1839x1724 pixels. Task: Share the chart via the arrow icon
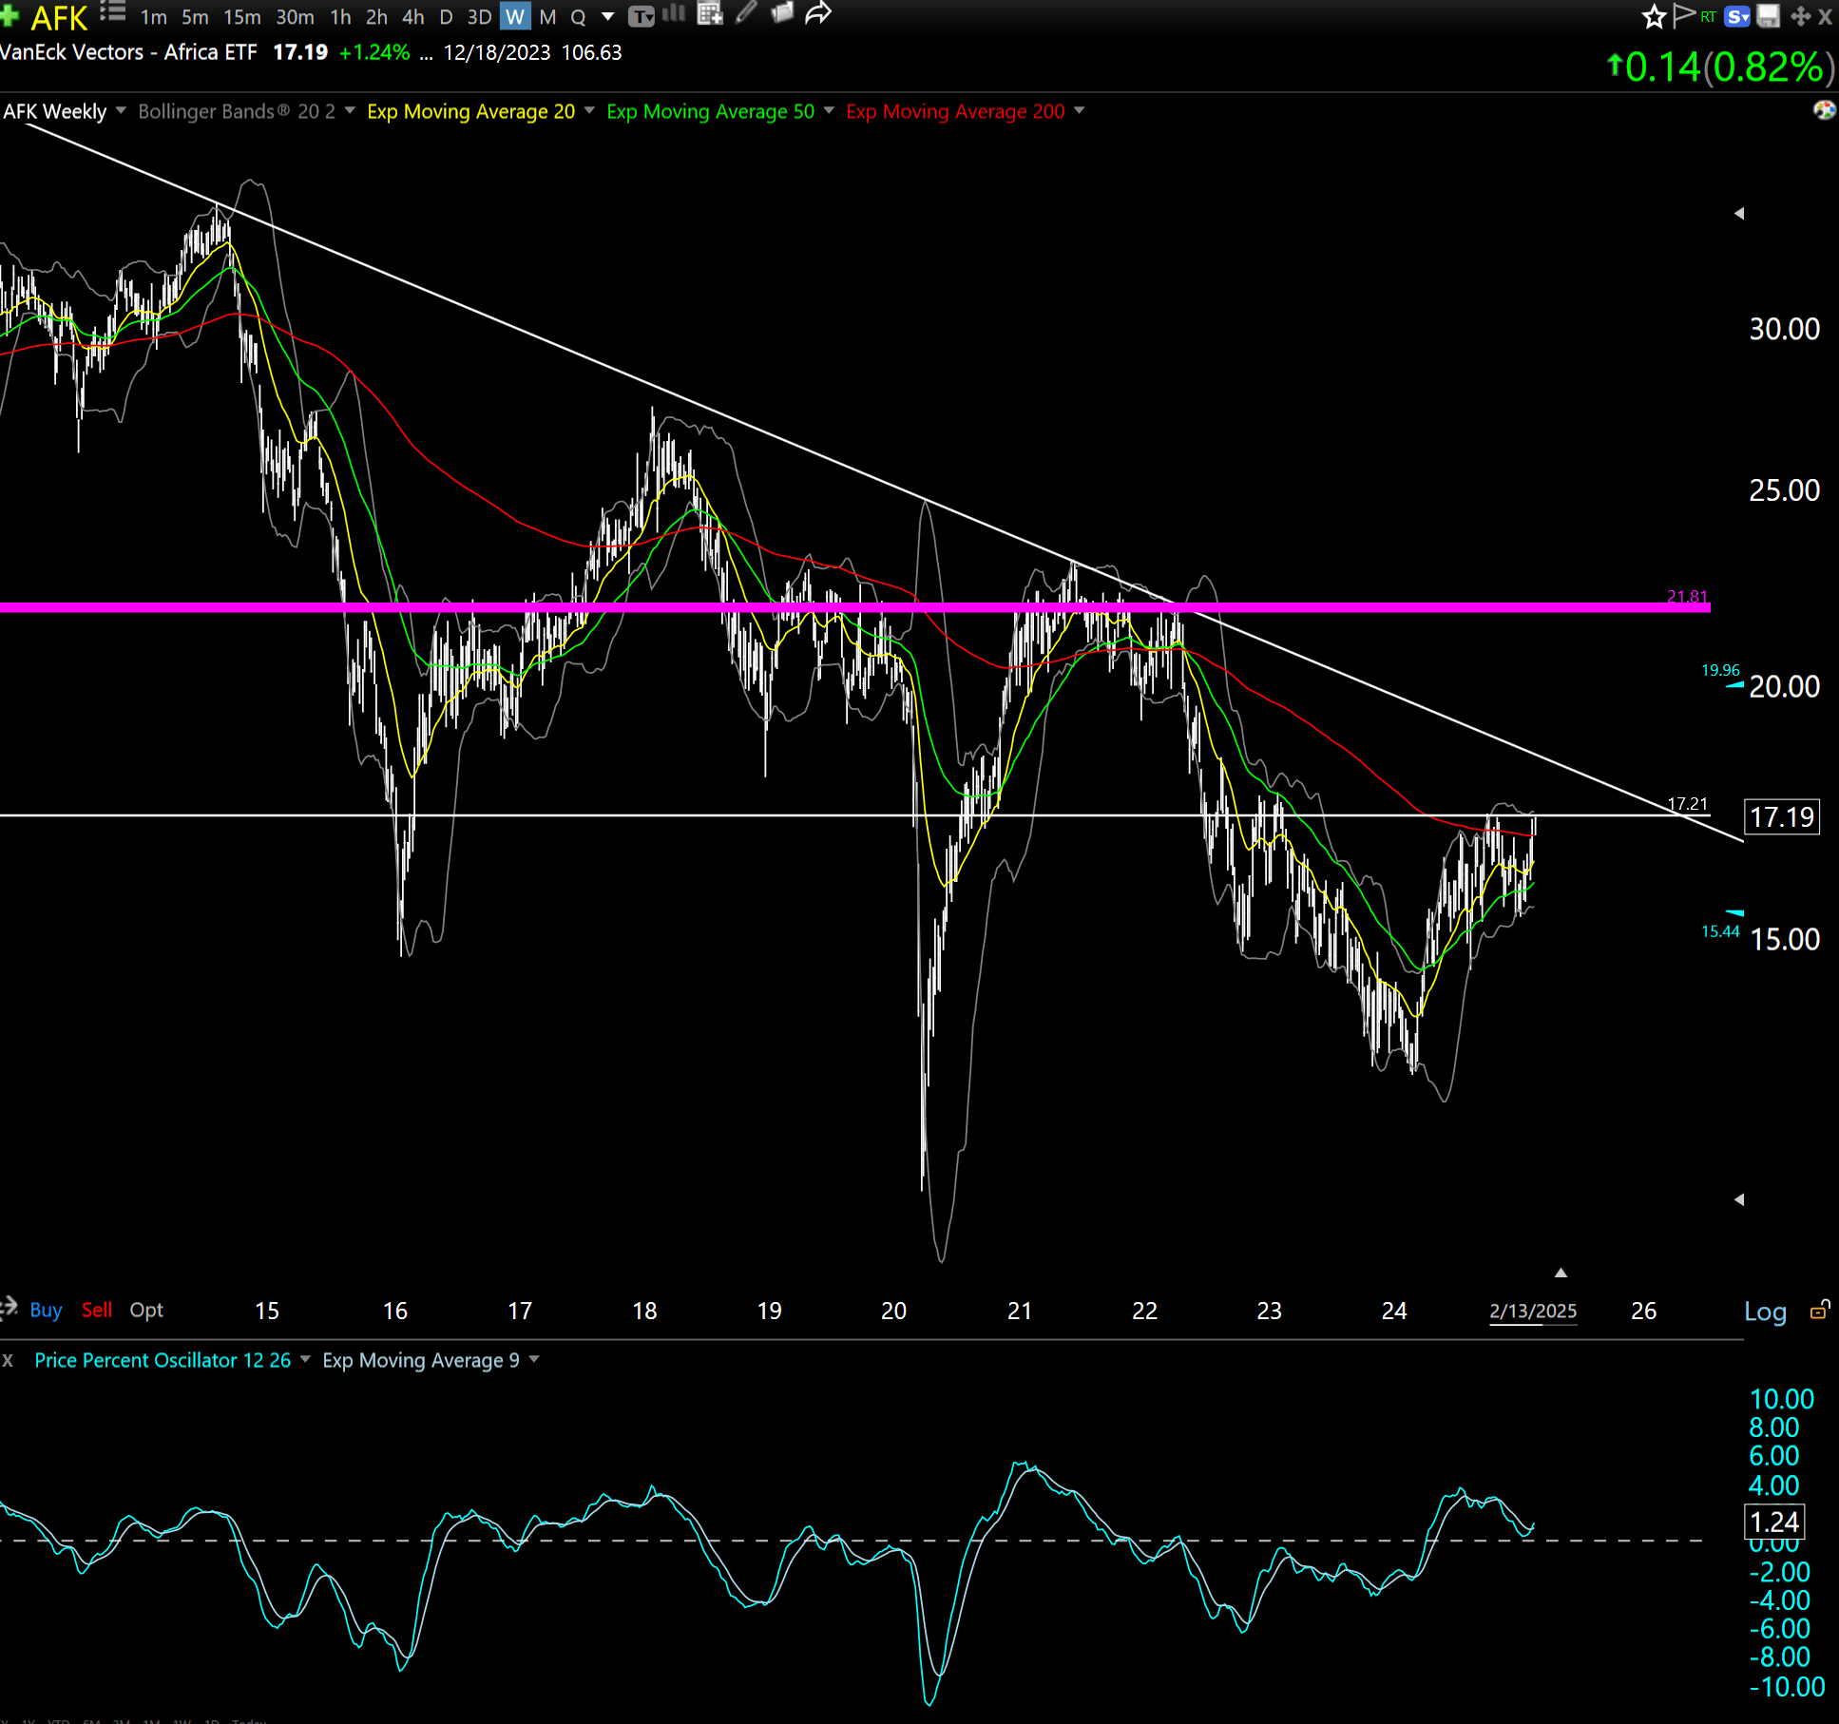[817, 13]
